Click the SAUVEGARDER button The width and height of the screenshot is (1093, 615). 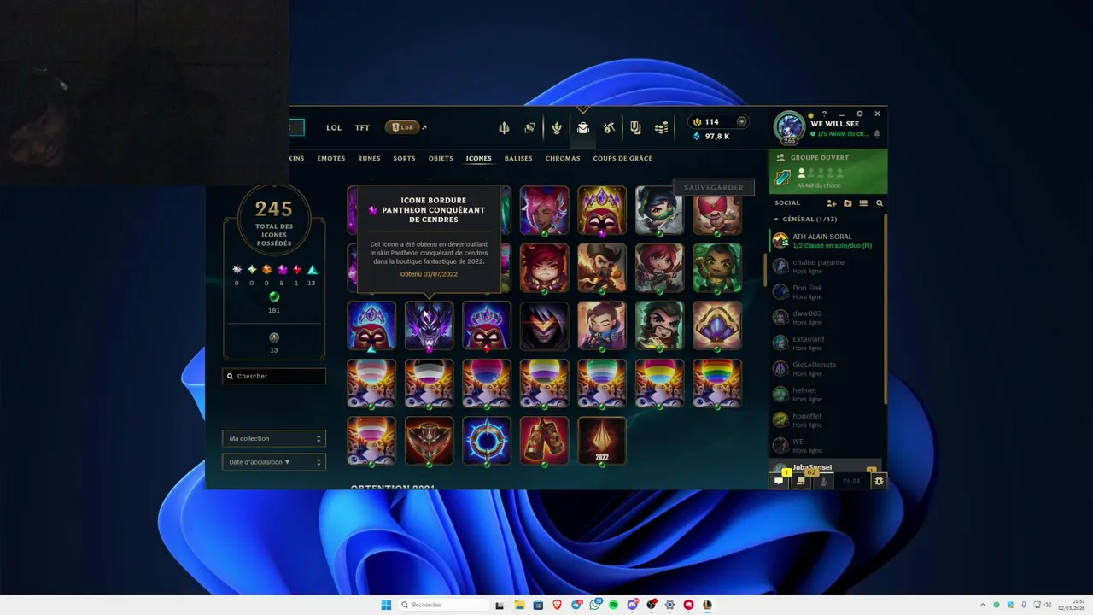click(x=714, y=187)
